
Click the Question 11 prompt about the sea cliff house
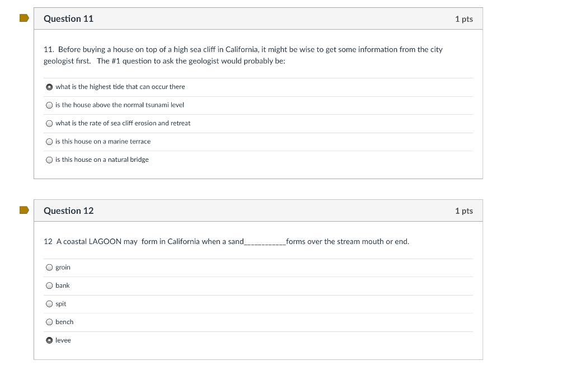click(x=243, y=55)
